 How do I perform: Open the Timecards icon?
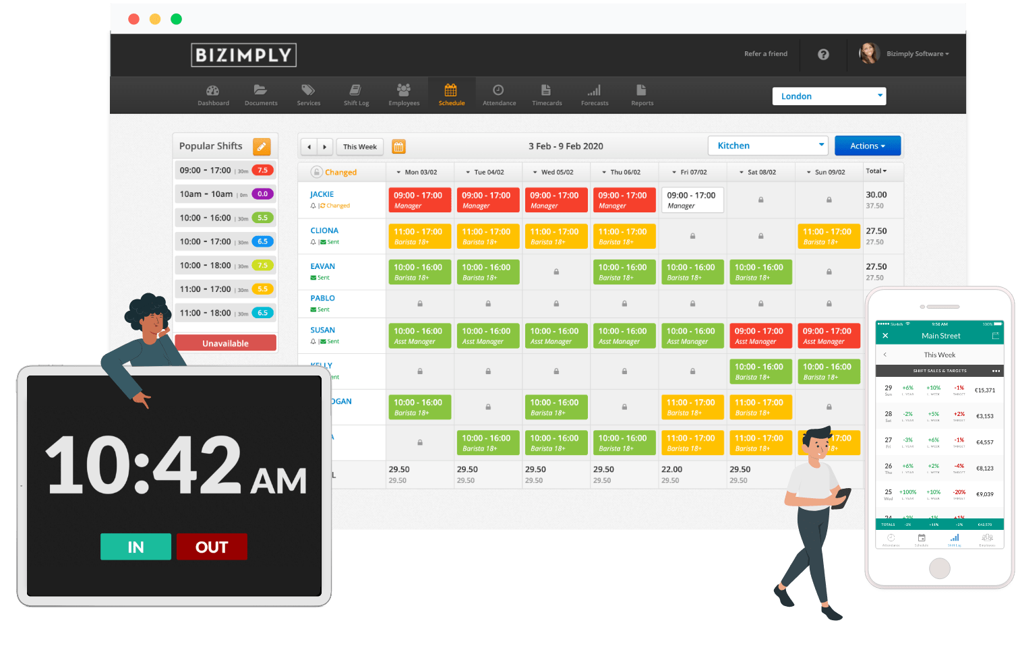(x=546, y=90)
